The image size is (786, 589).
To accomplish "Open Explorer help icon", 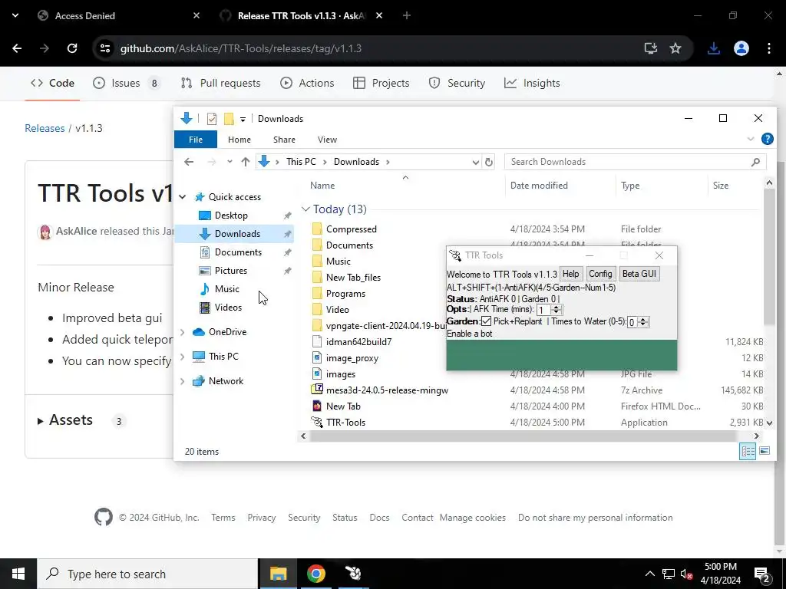I will tap(767, 140).
